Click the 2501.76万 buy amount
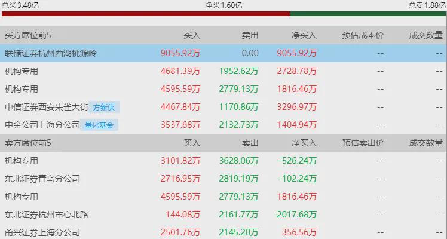This screenshot has height=239, width=447. pyautogui.click(x=180, y=232)
